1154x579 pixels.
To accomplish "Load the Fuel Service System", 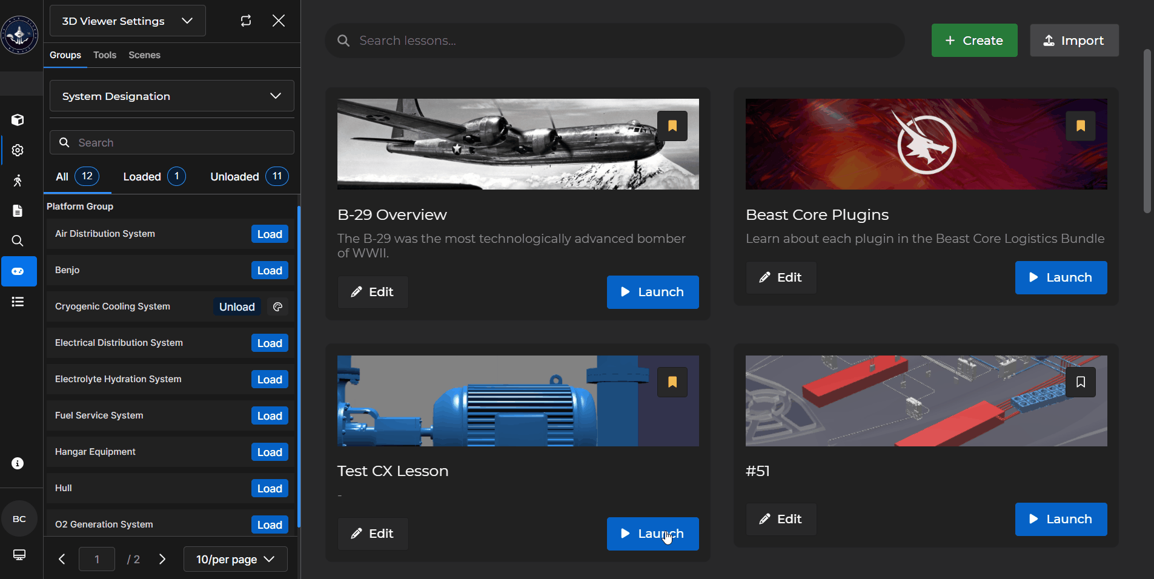I will [270, 416].
